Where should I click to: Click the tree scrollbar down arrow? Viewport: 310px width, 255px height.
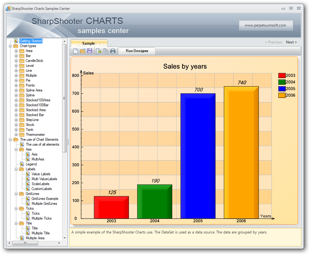pyautogui.click(x=65, y=238)
